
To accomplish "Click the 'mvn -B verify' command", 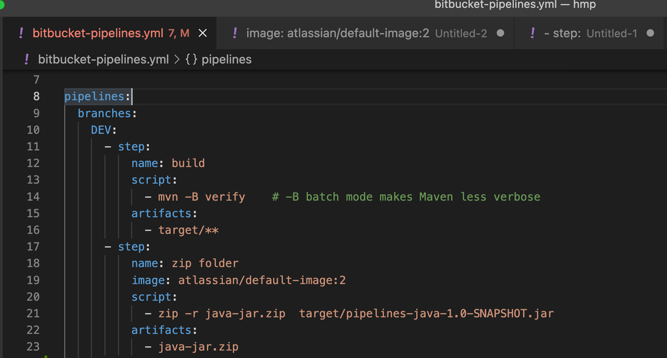I will [x=202, y=197].
